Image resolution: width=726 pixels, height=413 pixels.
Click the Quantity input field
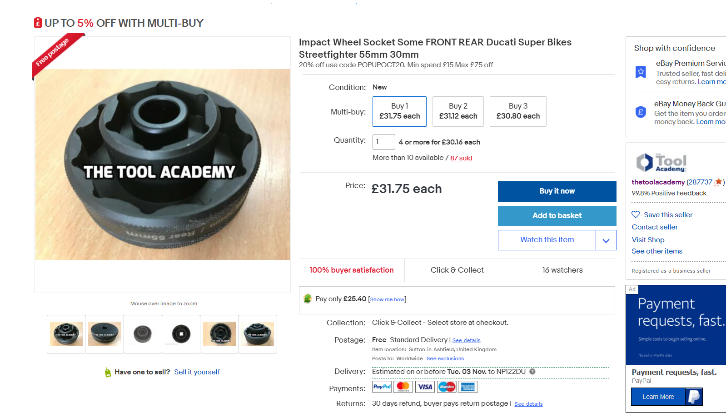pyautogui.click(x=383, y=142)
